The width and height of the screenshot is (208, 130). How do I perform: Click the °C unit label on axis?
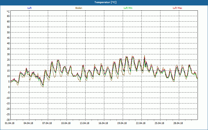click(x=8, y=12)
